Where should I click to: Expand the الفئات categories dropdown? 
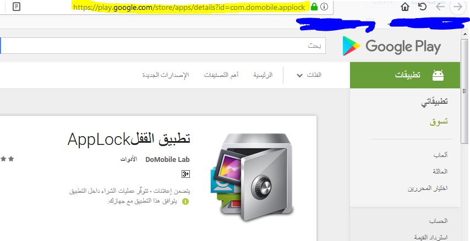click(309, 75)
